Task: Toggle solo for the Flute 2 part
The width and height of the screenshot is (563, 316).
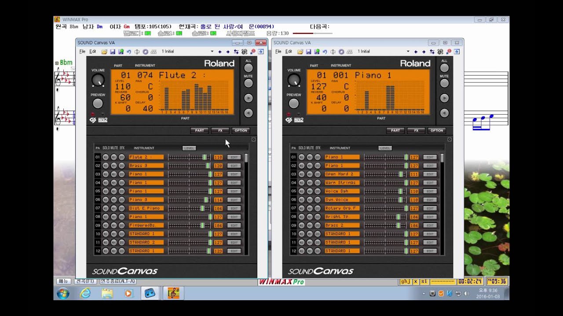Action: click(x=106, y=157)
